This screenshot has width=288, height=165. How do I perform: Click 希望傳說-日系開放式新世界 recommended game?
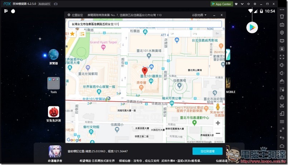coord(97,161)
